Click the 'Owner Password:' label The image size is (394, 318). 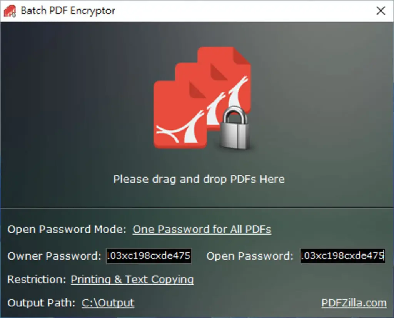(54, 256)
